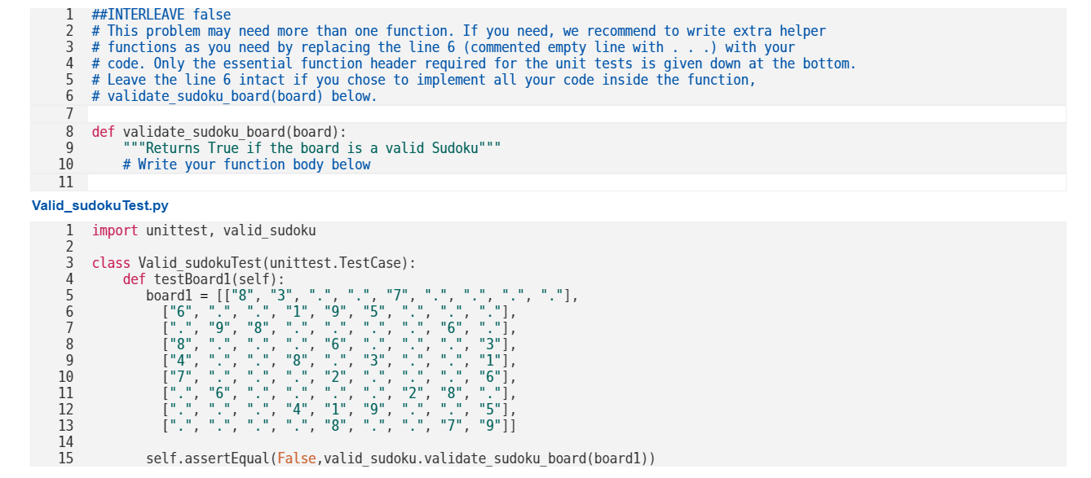Click the False keyword in assertEqual

pos(297,458)
